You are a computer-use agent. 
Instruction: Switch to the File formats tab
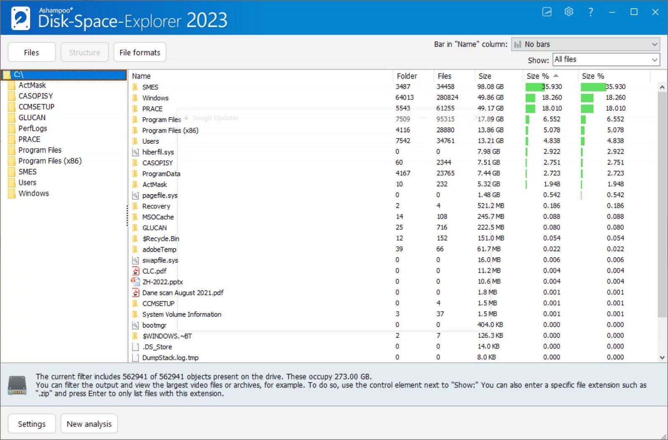139,52
